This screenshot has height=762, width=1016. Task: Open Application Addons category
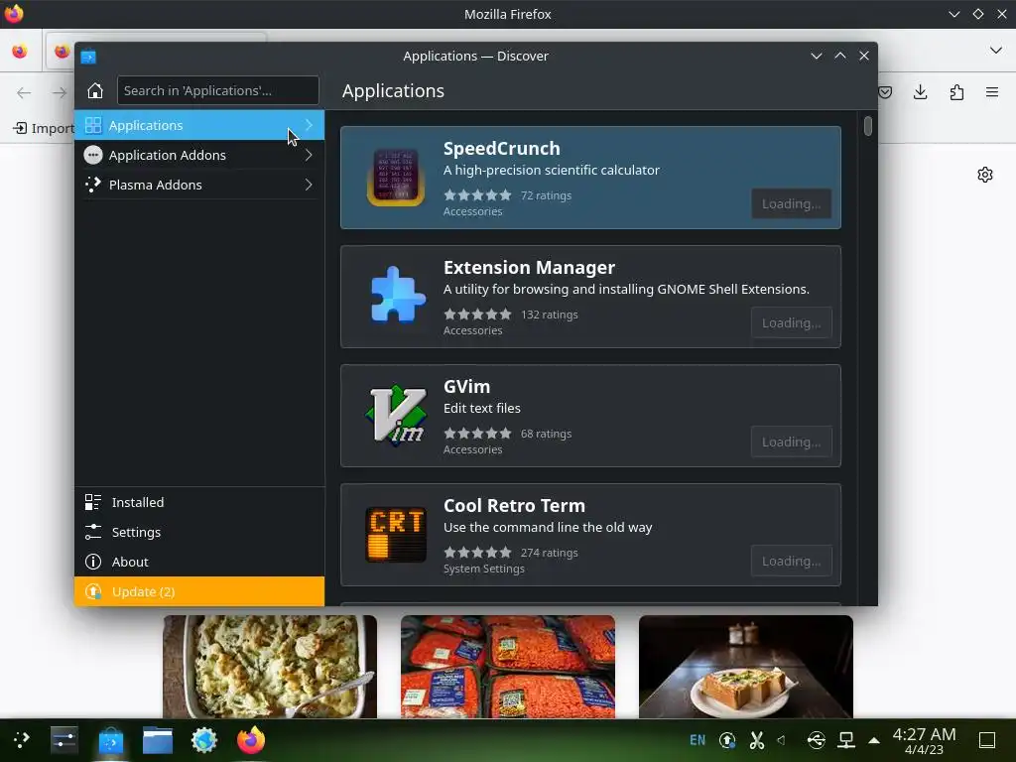(x=199, y=155)
